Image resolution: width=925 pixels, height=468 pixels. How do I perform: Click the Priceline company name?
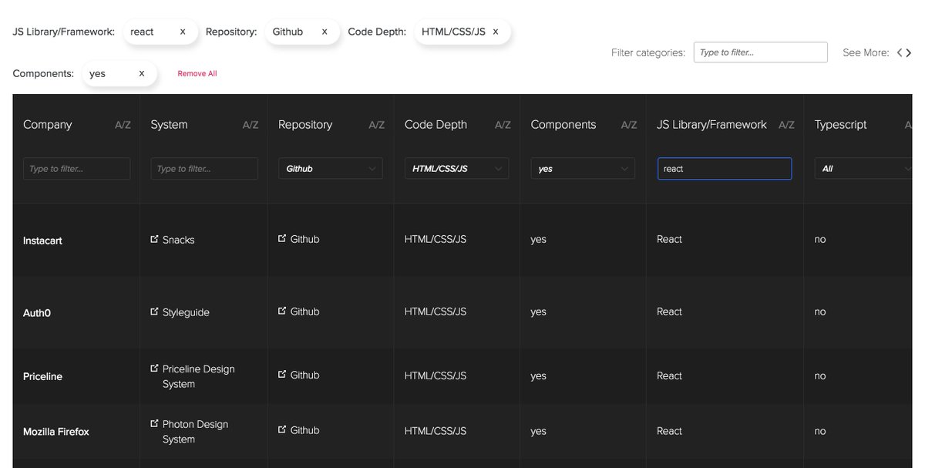coord(43,376)
